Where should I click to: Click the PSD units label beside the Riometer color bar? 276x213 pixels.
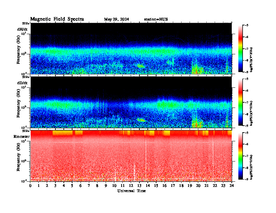[251, 167]
